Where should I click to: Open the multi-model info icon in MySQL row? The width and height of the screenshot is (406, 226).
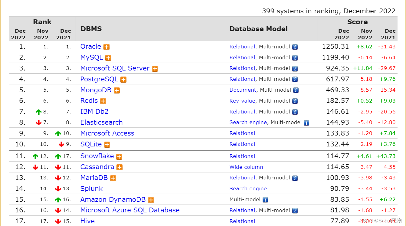click(x=295, y=58)
